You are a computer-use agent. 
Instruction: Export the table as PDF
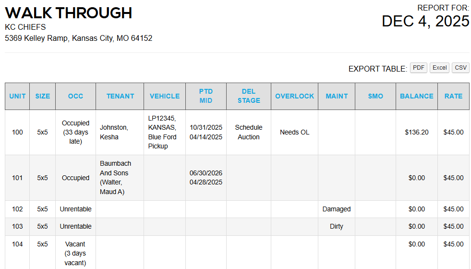pyautogui.click(x=419, y=68)
